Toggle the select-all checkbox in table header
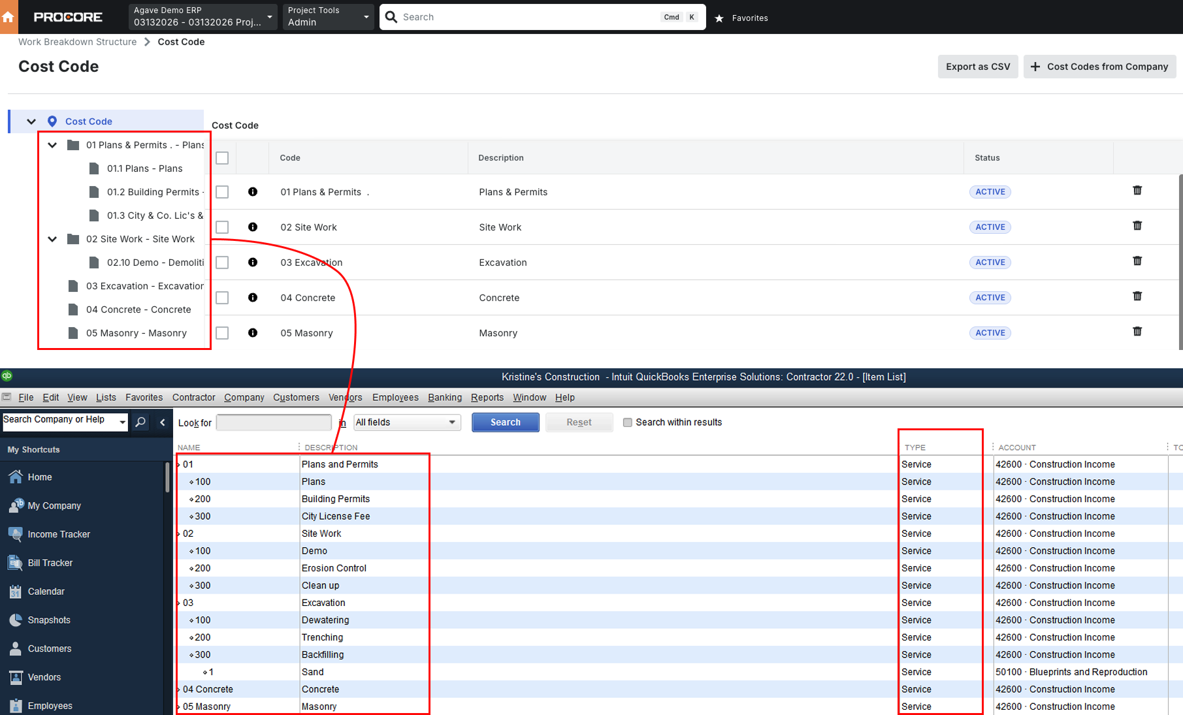The width and height of the screenshot is (1183, 715). [x=222, y=158]
